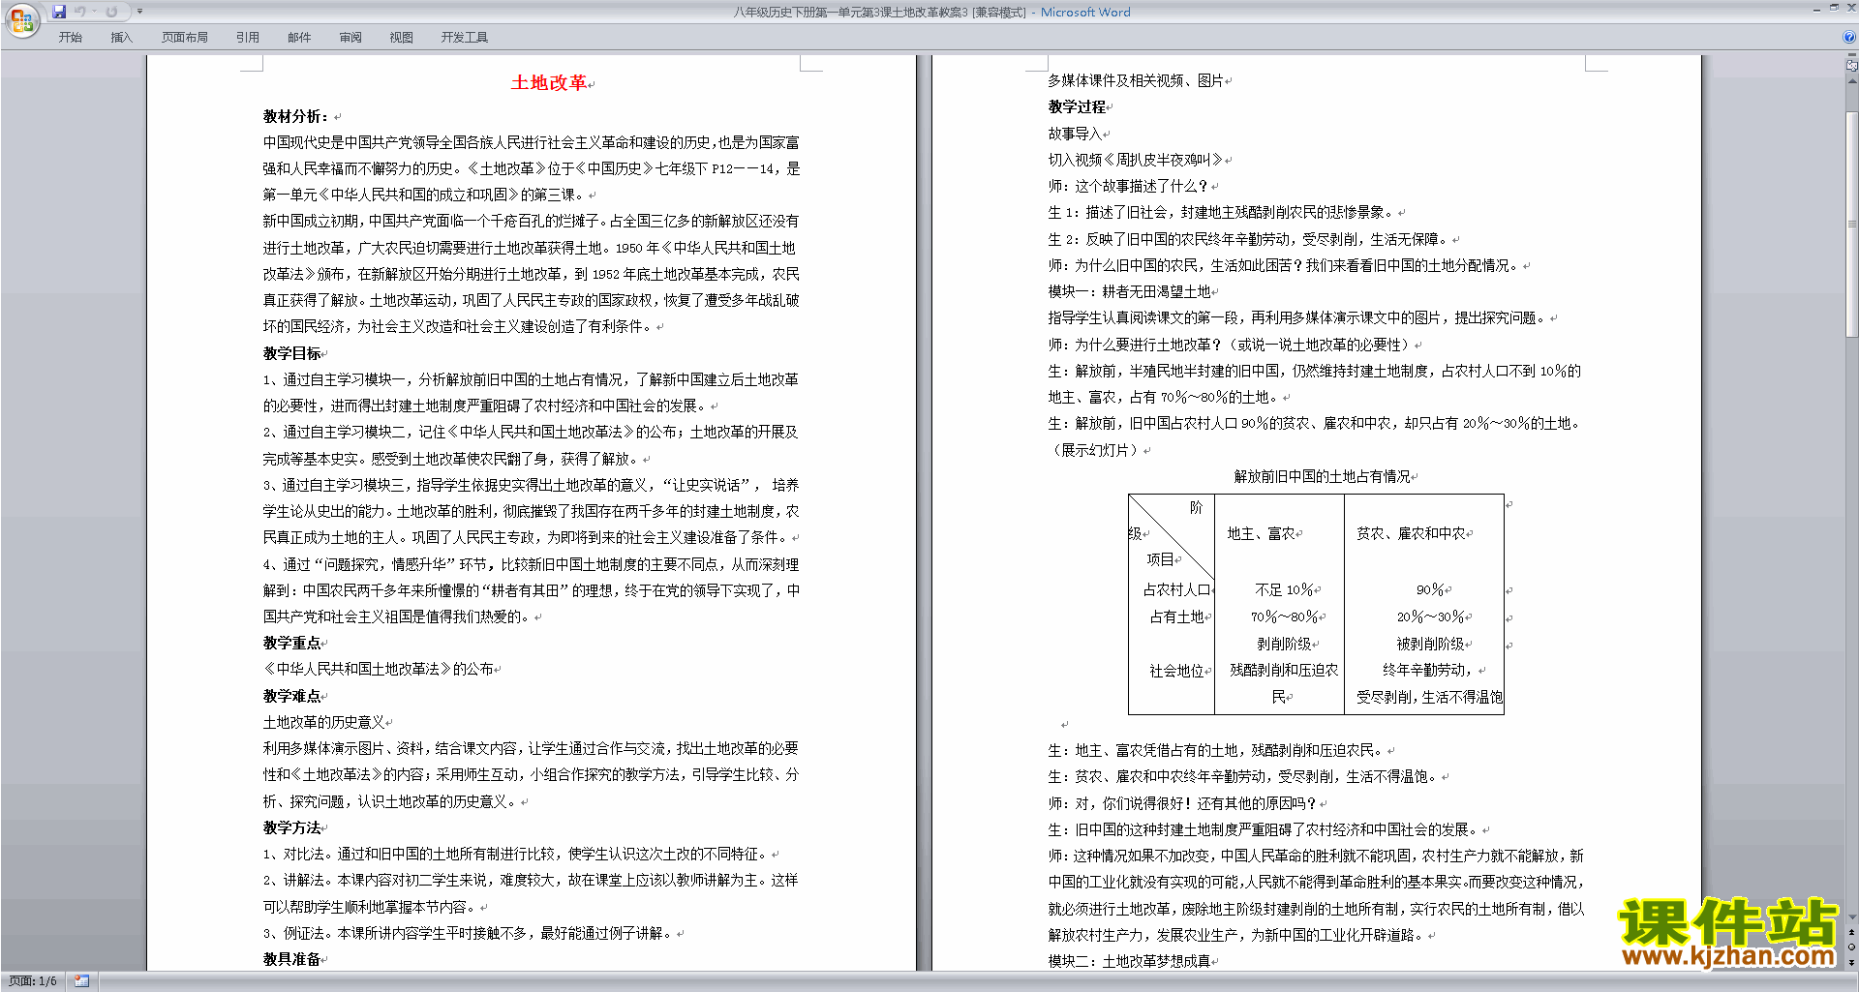The width and height of the screenshot is (1859, 992).
Task: Click table cell 占有土地
Action: 1176,616
